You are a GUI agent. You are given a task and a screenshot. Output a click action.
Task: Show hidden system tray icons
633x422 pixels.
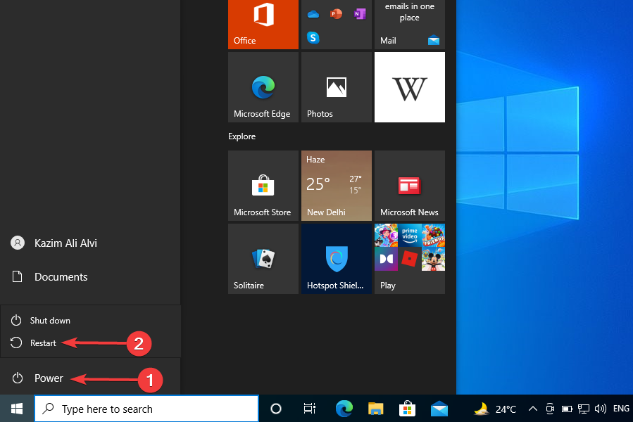tap(533, 409)
